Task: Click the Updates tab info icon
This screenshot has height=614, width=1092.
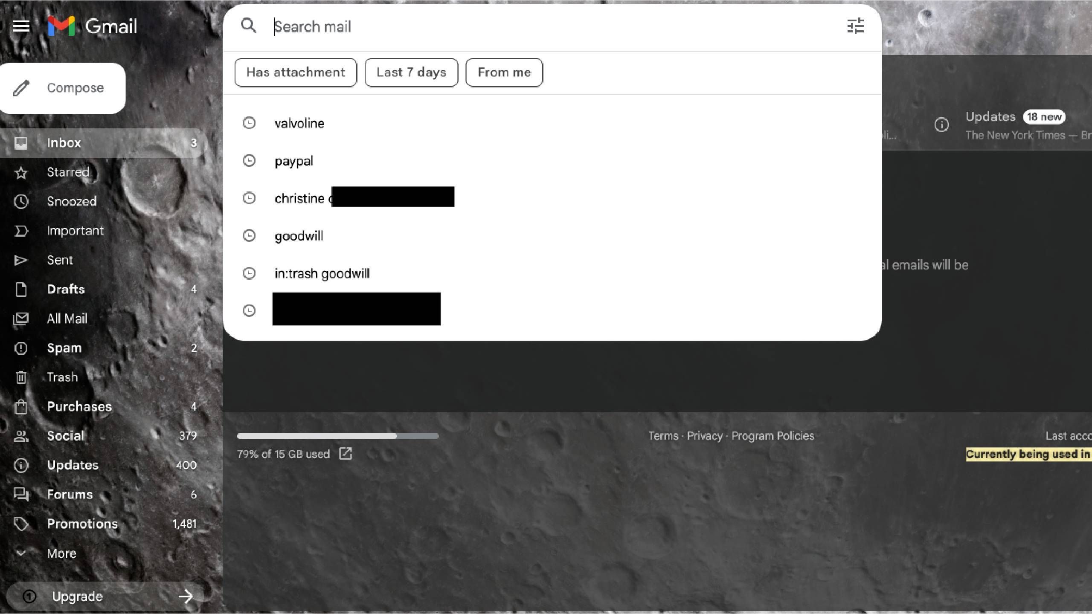Action: pos(942,125)
